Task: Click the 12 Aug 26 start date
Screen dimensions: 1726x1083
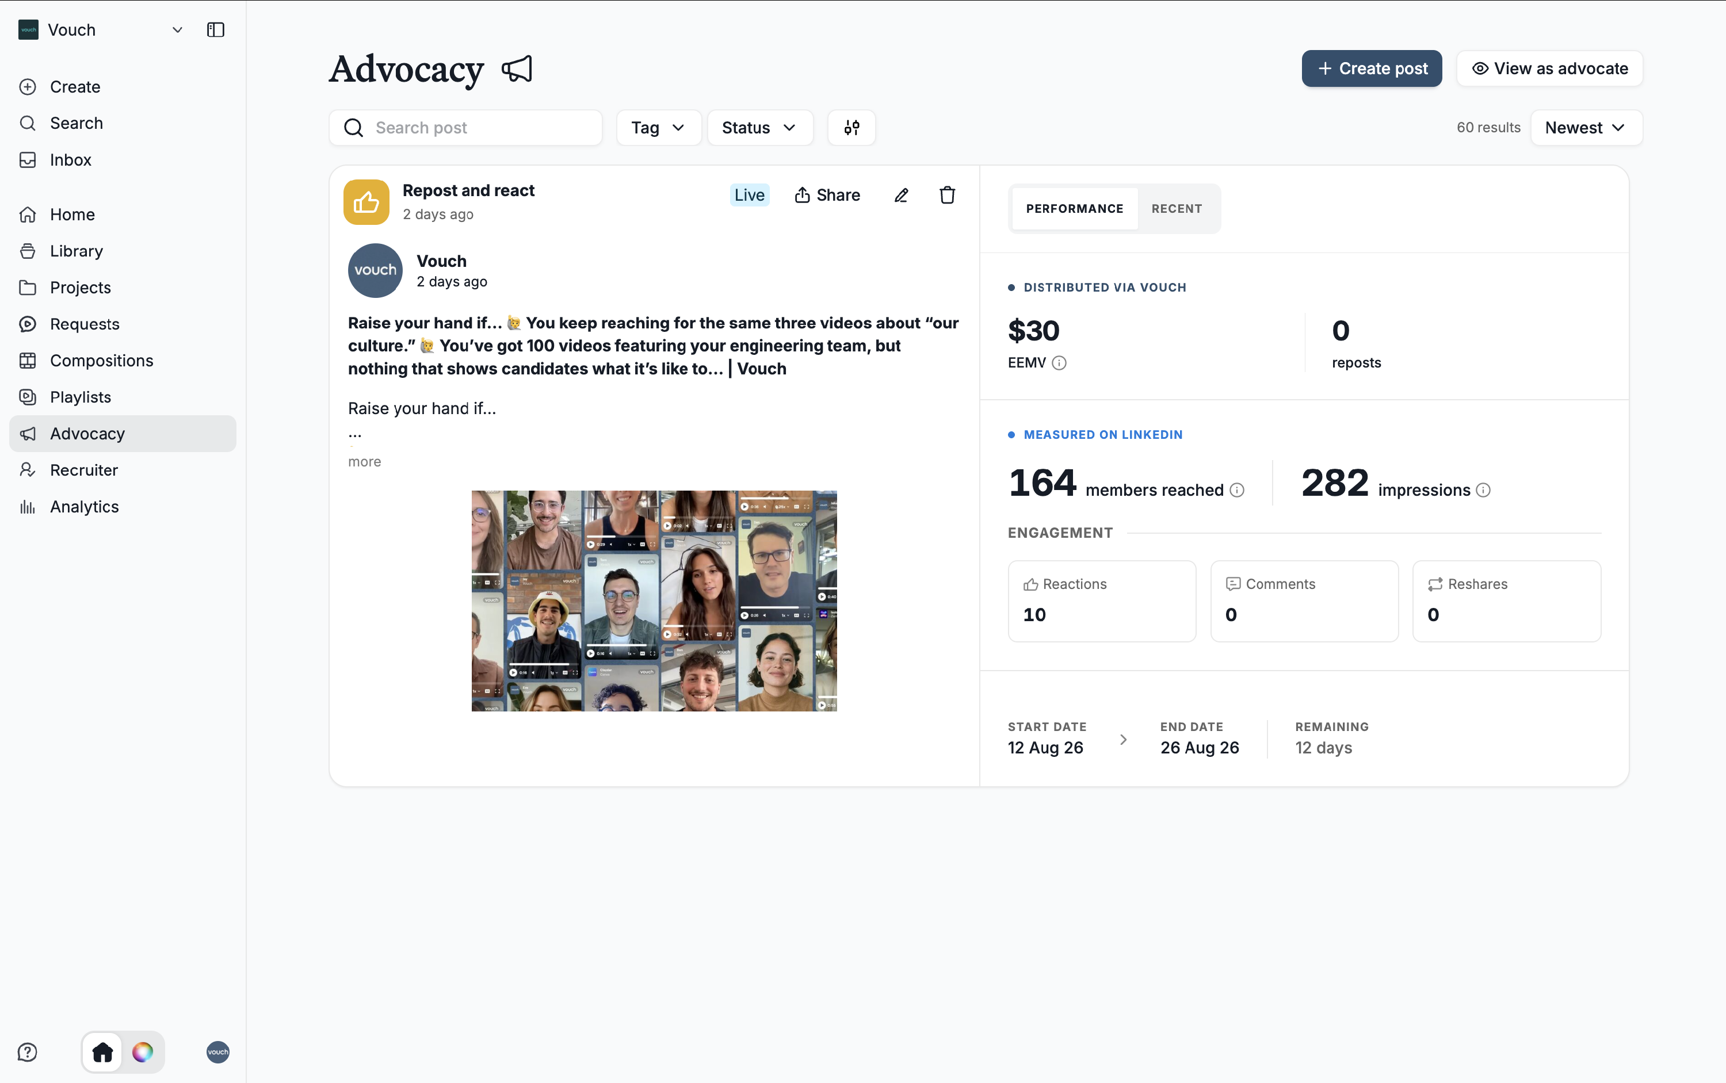Action: pyautogui.click(x=1045, y=748)
